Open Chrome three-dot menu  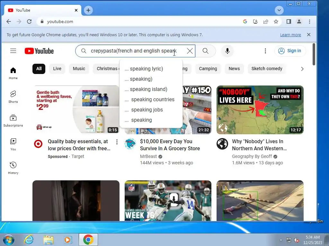coord(309,21)
